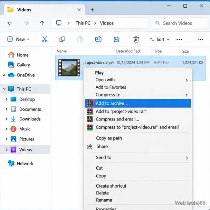
Task: Click the search magnifier icon
Action: point(157,23)
